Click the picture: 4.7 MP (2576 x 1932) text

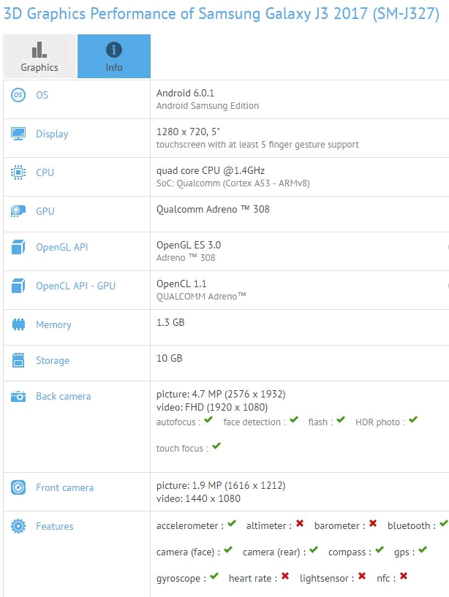[x=221, y=394]
